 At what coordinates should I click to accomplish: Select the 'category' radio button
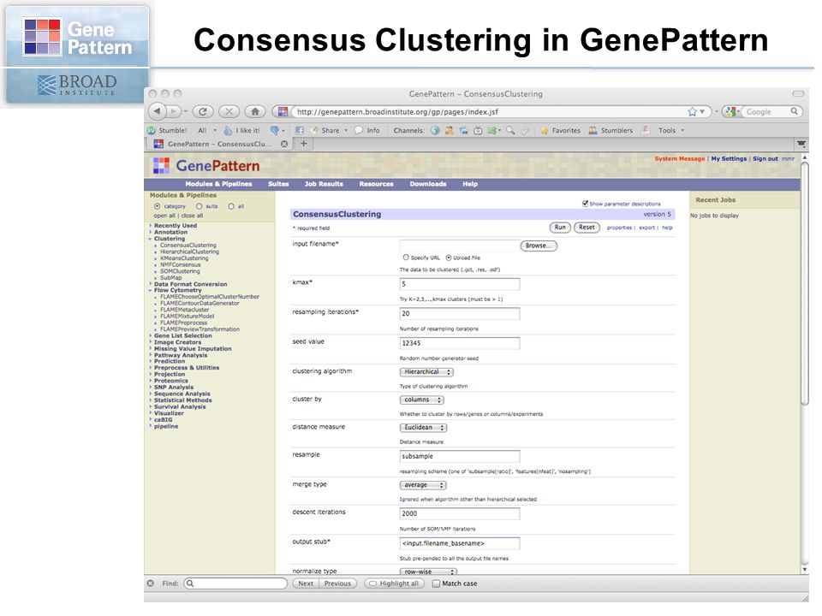point(157,206)
